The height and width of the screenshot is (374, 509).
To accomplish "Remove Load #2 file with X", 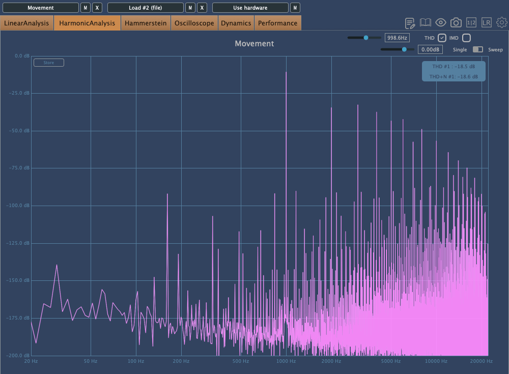I will coord(202,8).
